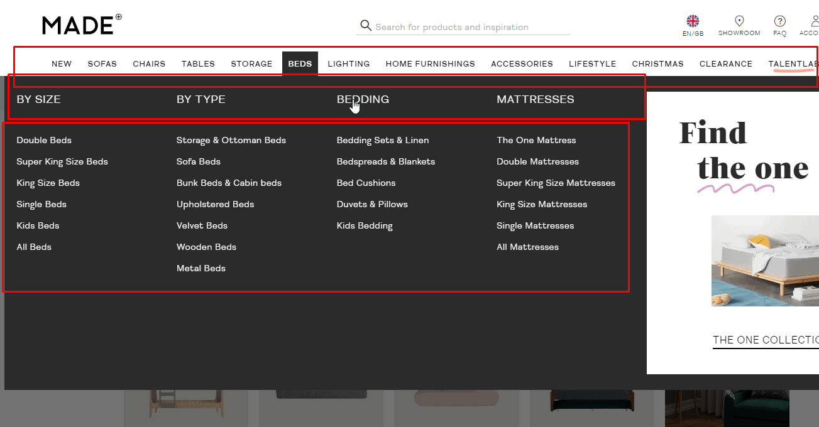Open the CLEARANCE nav menu
Screen dimensions: 819x427
tap(726, 63)
